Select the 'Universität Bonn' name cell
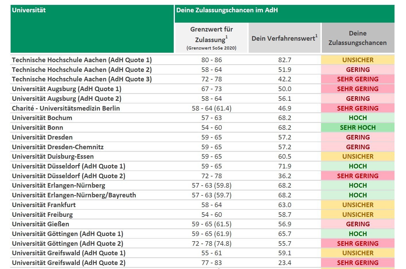This screenshot has height=269, width=406. [37, 127]
